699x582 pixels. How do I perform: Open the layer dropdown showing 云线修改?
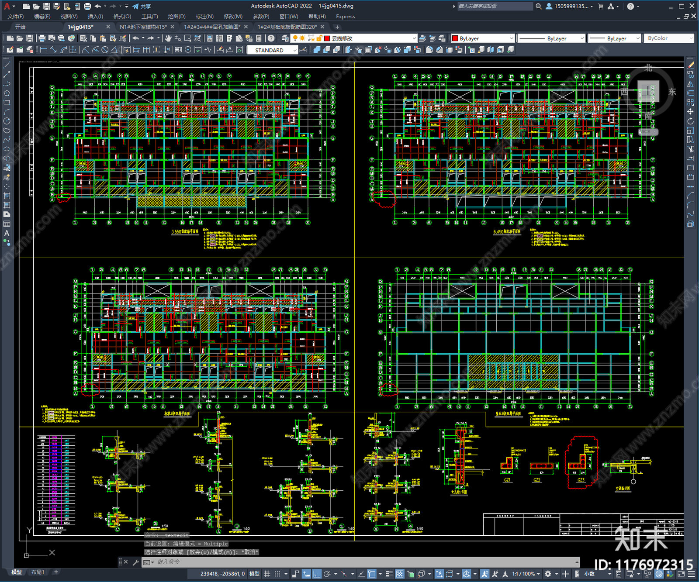(x=354, y=38)
